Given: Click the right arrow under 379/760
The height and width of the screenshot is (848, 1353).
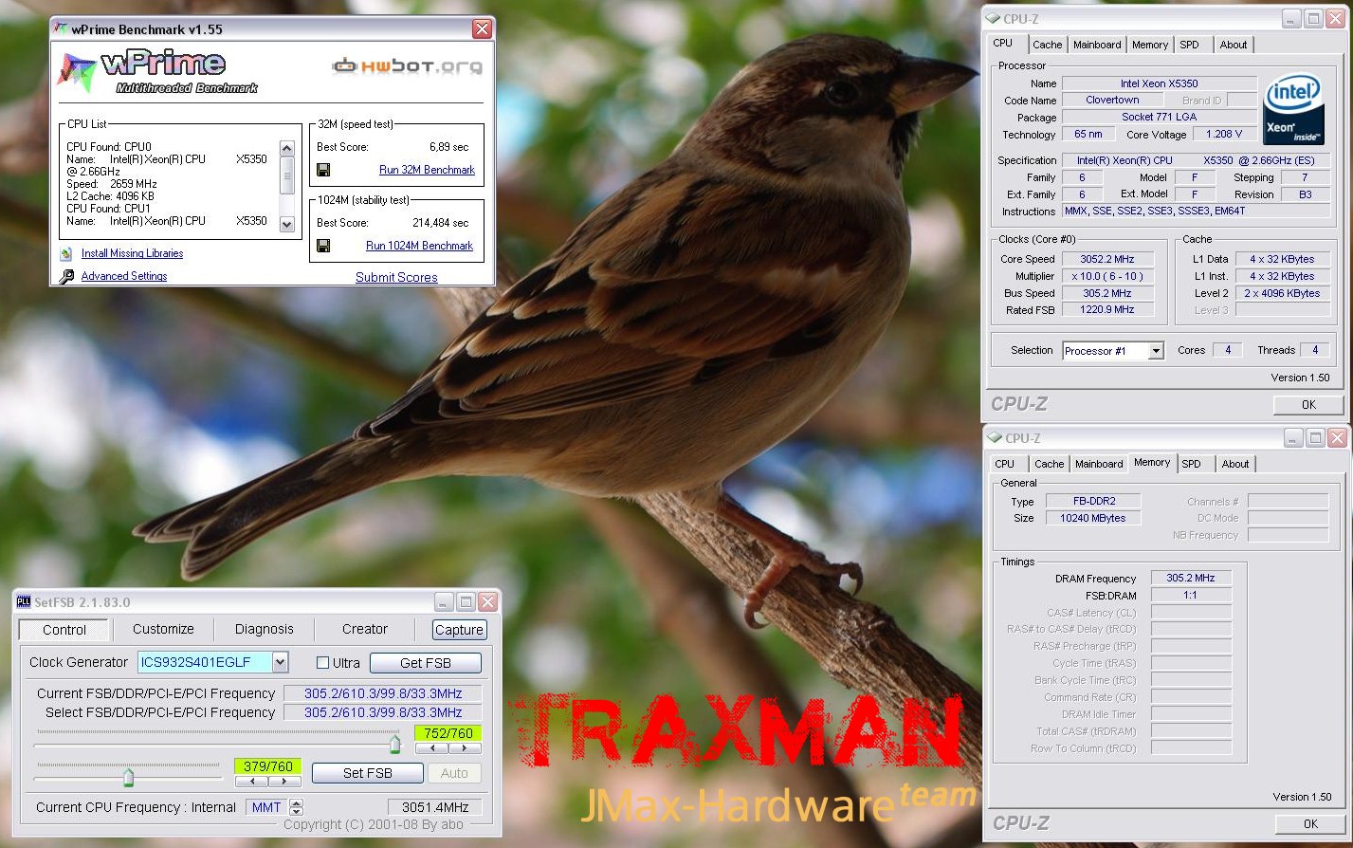Looking at the screenshot, I should [284, 783].
